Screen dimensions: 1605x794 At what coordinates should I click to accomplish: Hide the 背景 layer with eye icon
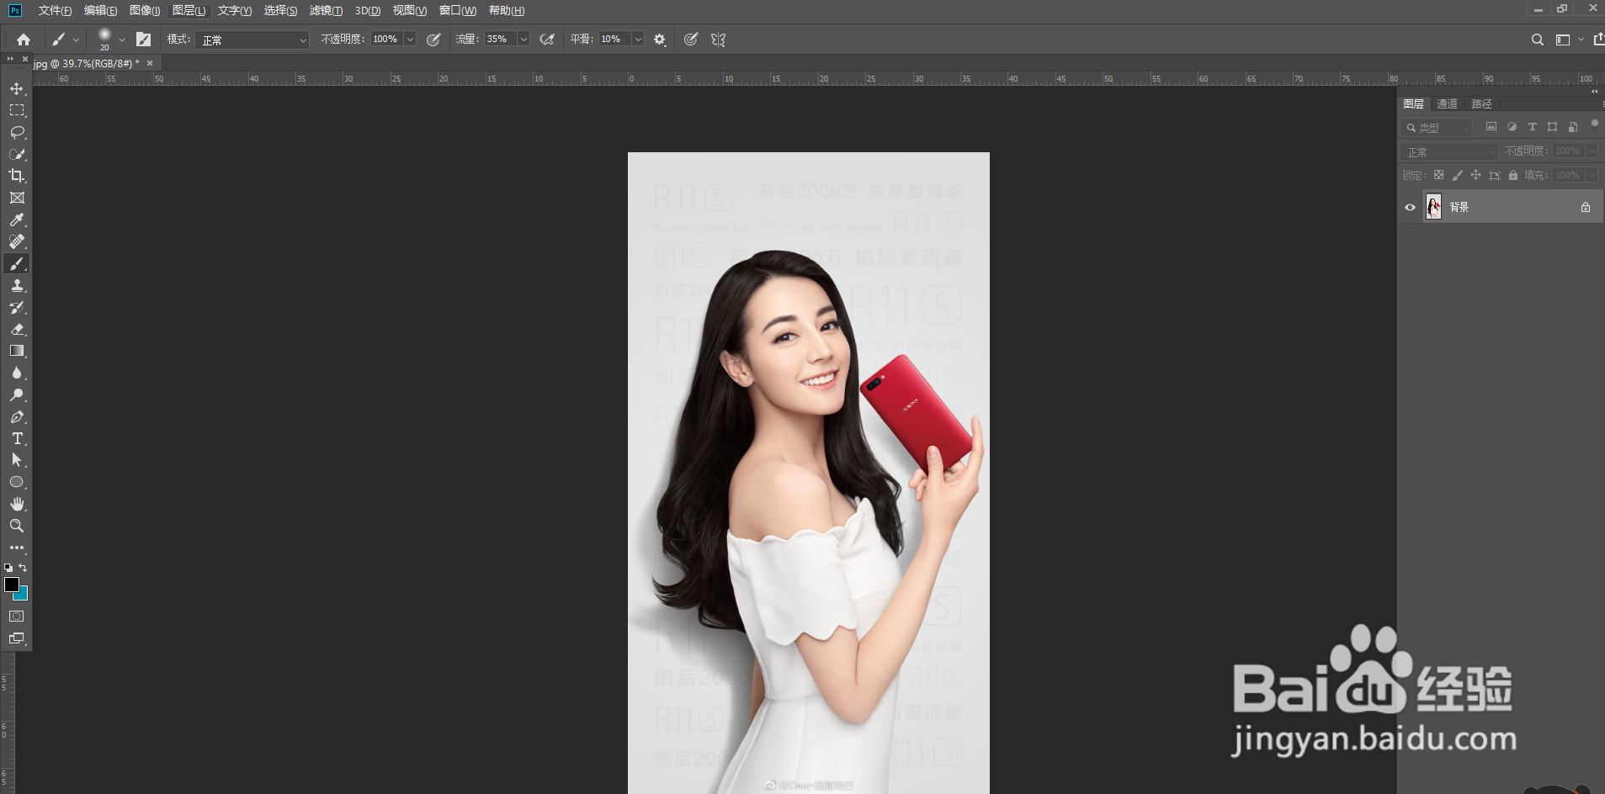pyautogui.click(x=1410, y=207)
